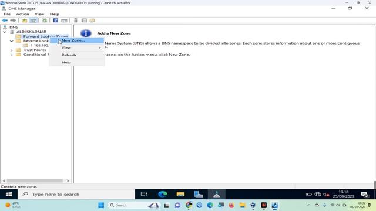Click the left arrow of the tree's horizontal scrollbar
This screenshot has width=376, height=211.
click(x=4, y=181)
